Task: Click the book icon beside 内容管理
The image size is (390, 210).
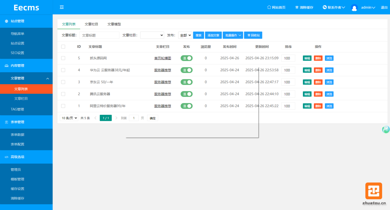Action: [6, 66]
